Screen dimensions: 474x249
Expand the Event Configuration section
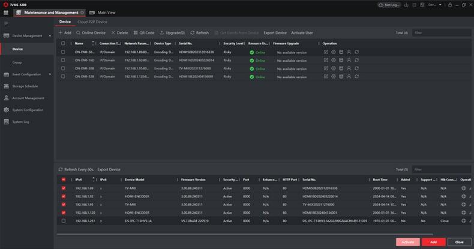pos(50,74)
